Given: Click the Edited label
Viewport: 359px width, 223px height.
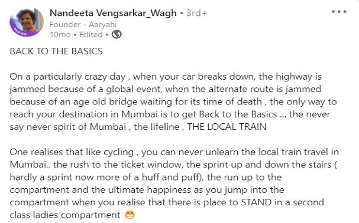Looking at the screenshot, I should 90,34.
